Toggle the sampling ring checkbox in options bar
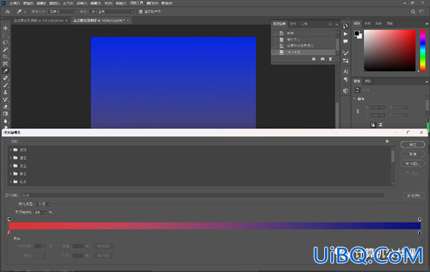 tap(141, 12)
